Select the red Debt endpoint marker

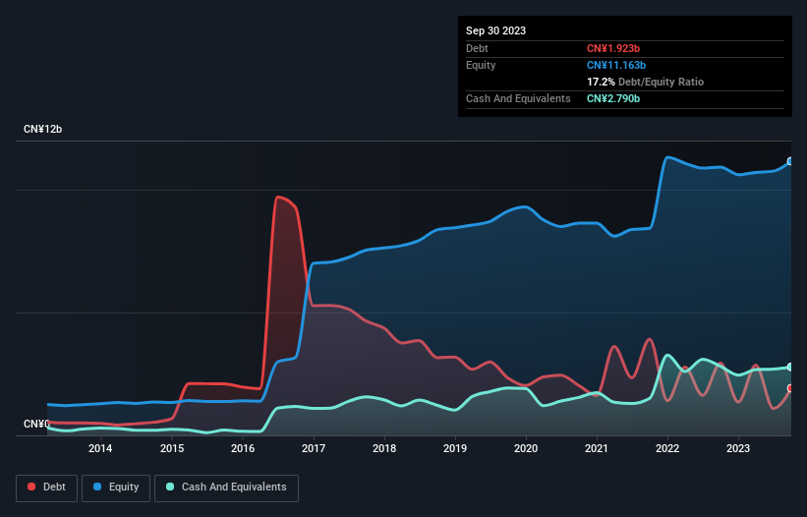790,388
